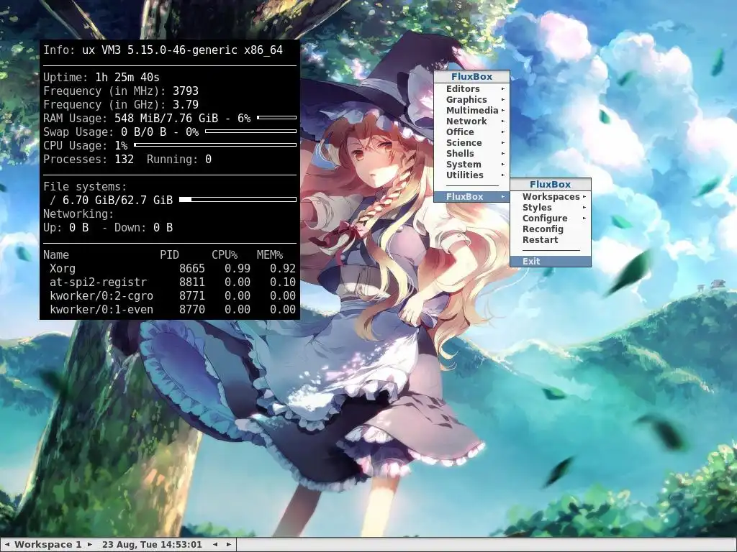Click the Name column header

click(x=56, y=255)
